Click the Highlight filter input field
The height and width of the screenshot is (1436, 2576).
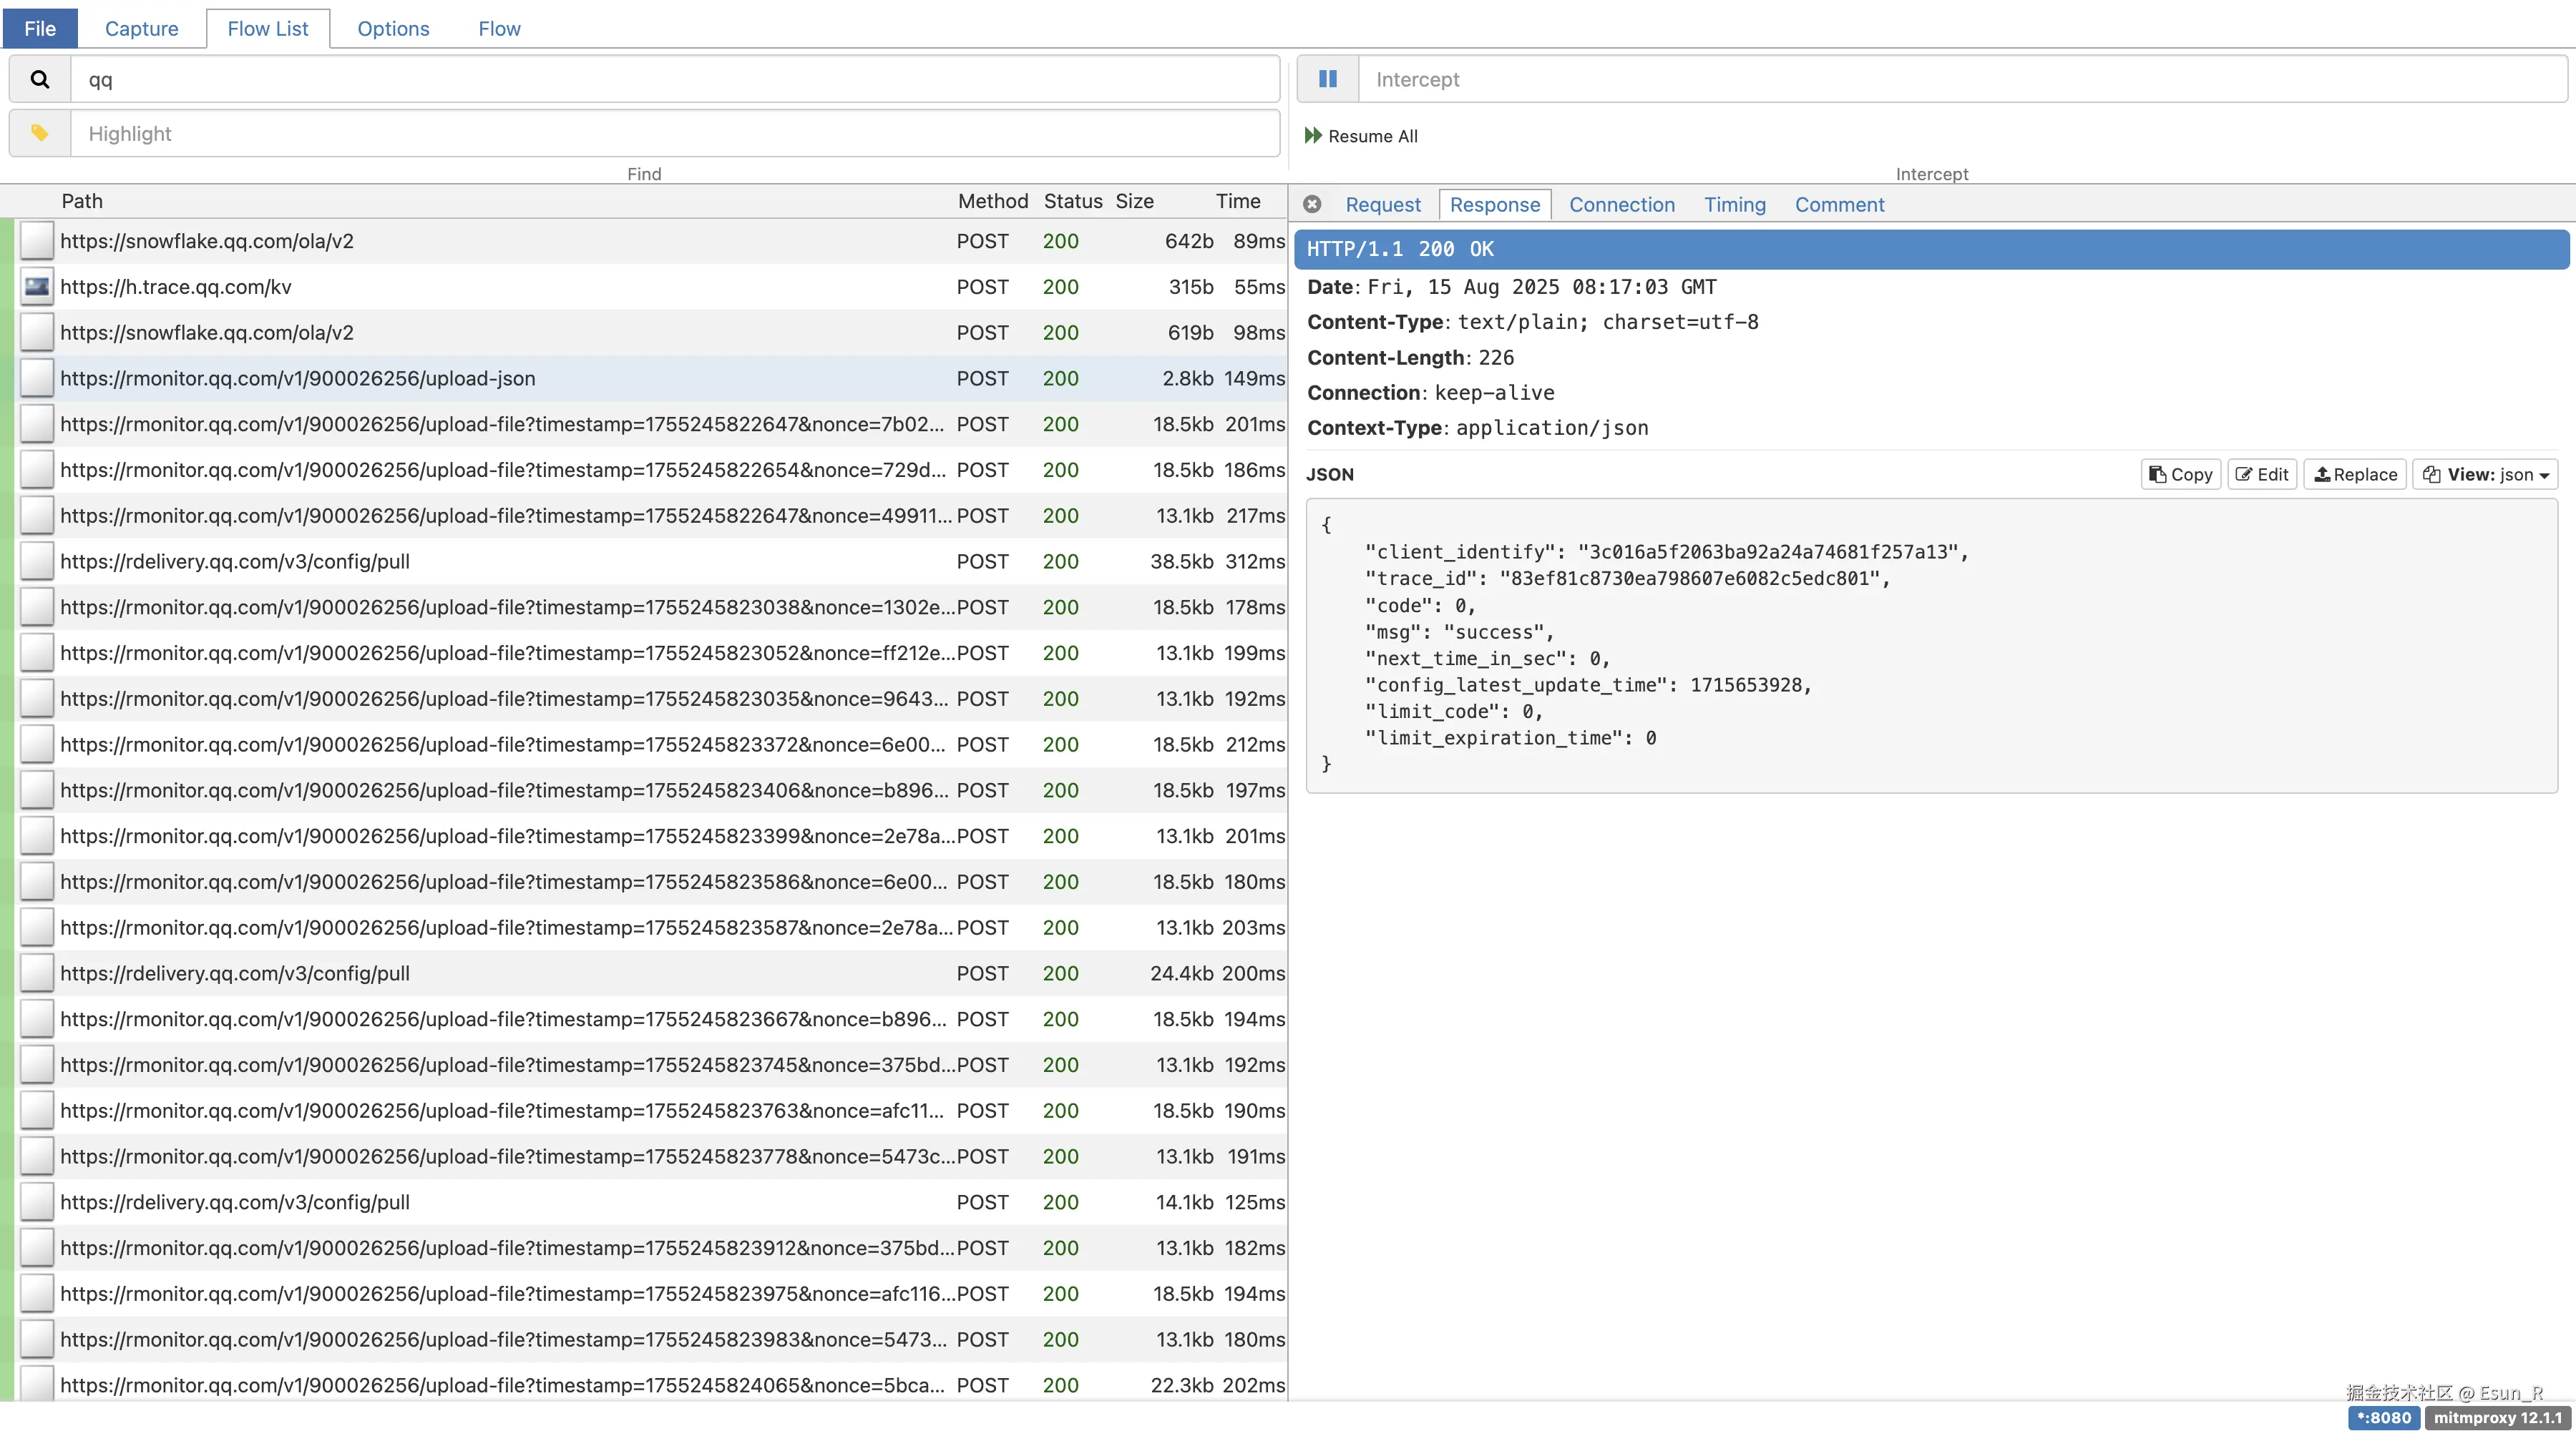675,133
